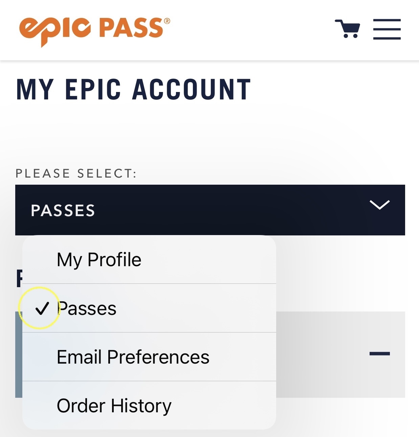Click the partially hidden heading behind the menu
This screenshot has width=419, height=437.
click(19, 278)
